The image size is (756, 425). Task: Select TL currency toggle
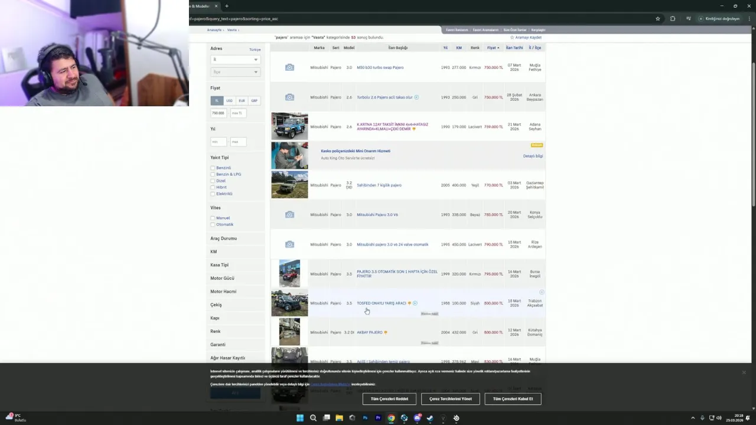(x=217, y=100)
